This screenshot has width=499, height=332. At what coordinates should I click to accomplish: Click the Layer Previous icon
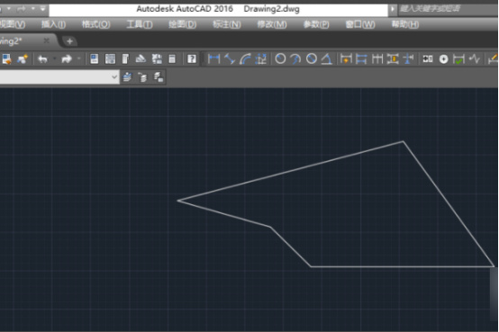[142, 77]
